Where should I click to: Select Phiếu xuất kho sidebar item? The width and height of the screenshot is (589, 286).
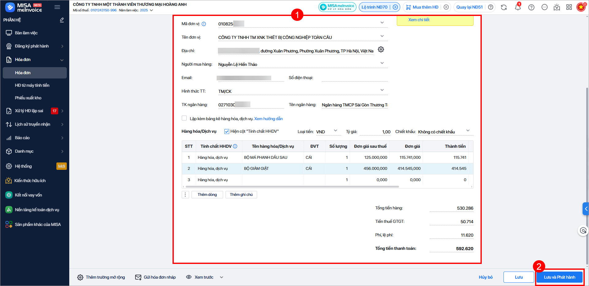tap(28, 98)
